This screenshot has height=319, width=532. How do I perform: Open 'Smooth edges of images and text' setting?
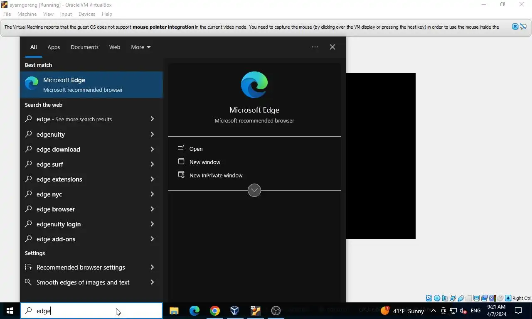[91, 282]
